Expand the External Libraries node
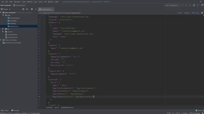The image size is (204, 114). [1, 40]
